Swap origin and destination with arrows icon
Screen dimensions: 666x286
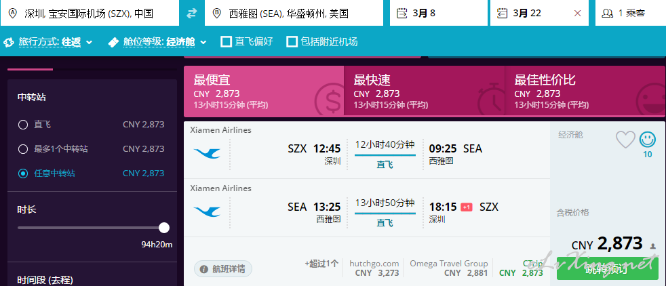click(192, 13)
